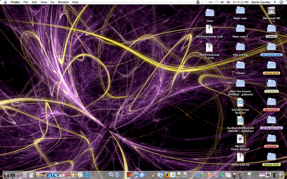This screenshot has width=287, height=179.
Task: Select the El Stuff-o folder
Action: pos(271,84)
